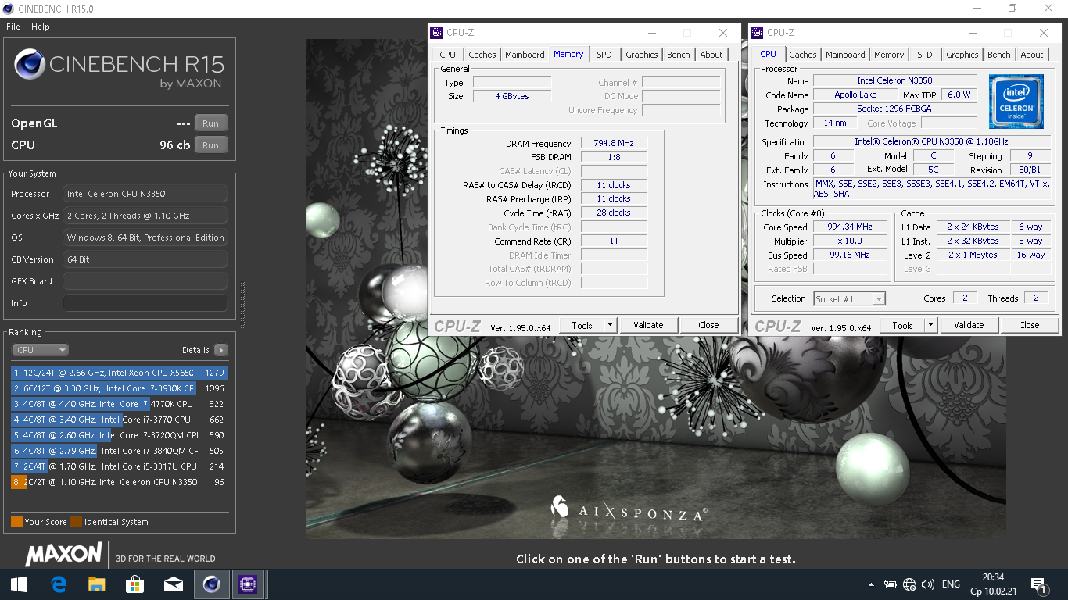Open Cinebench Help menu
The image size is (1068, 600).
point(41,27)
